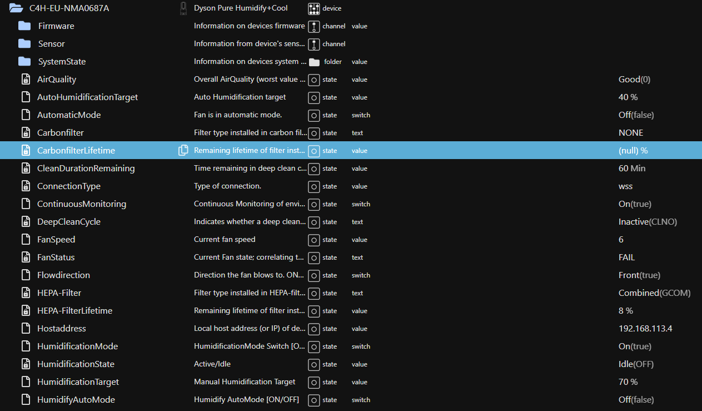Click the FanStatus locked file icon
This screenshot has height=411, width=702.
pyautogui.click(x=26, y=258)
